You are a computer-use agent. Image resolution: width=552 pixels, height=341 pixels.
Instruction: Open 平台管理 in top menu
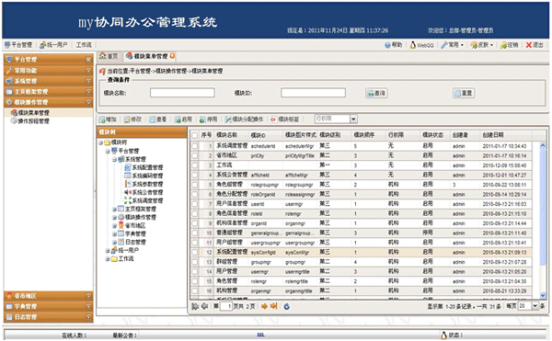pyautogui.click(x=18, y=45)
